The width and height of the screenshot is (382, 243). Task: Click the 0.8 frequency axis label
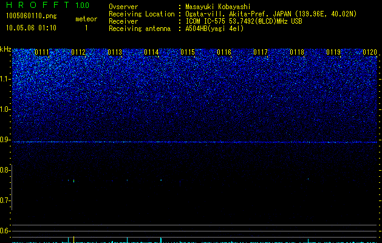pos(5,170)
